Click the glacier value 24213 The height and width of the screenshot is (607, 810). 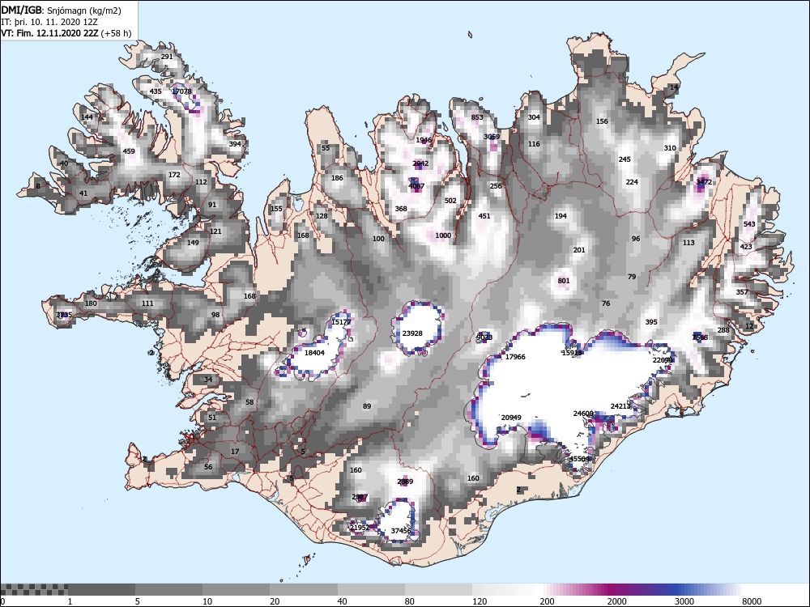620,406
